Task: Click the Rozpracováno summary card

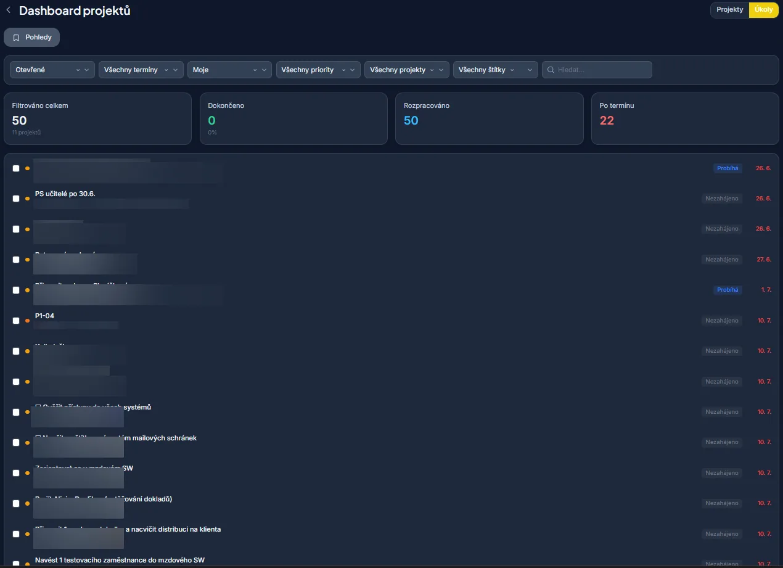Action: (489, 119)
